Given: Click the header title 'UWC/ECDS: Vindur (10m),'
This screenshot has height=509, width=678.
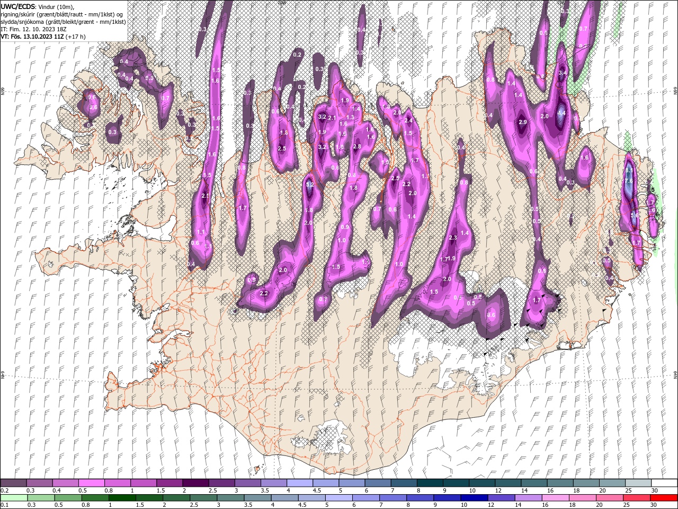Looking at the screenshot, I should pyautogui.click(x=38, y=6).
